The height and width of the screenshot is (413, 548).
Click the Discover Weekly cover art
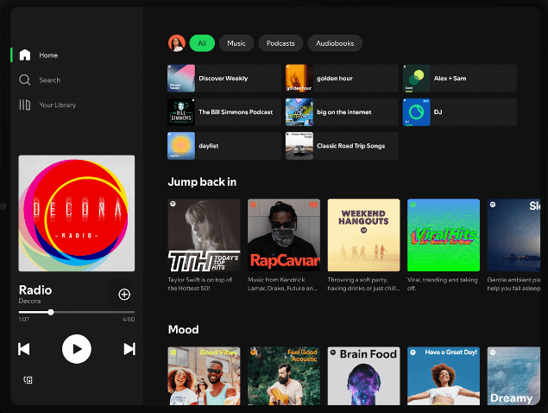pyautogui.click(x=181, y=78)
